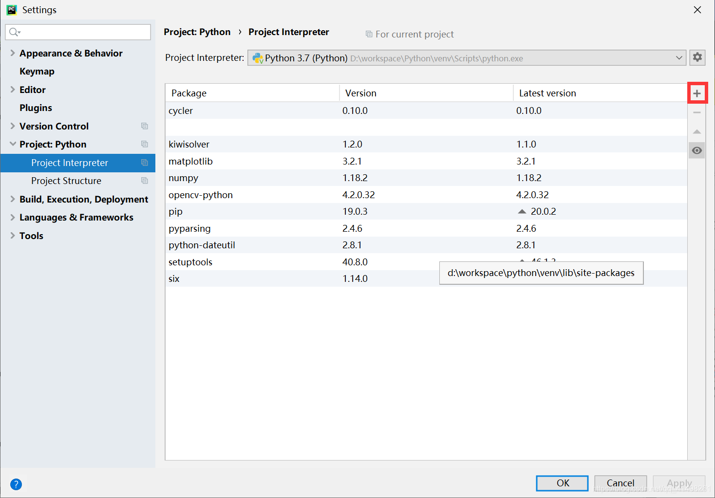Click the minus icon to remove a package

pos(697,112)
